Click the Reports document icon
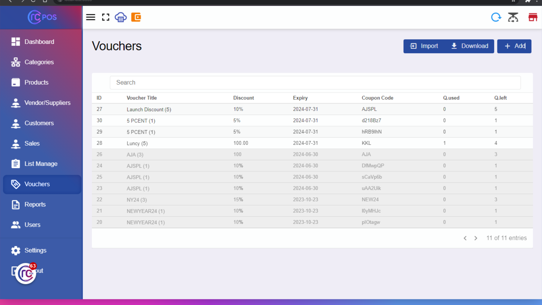542x305 pixels. click(x=16, y=204)
